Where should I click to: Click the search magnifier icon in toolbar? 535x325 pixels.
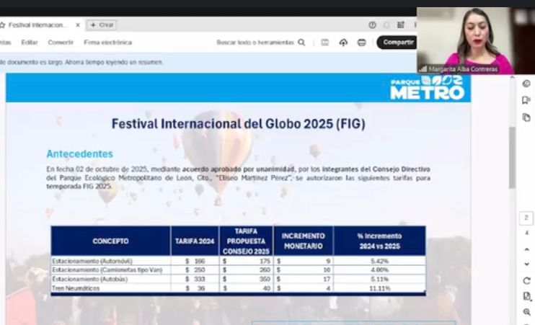(x=301, y=43)
